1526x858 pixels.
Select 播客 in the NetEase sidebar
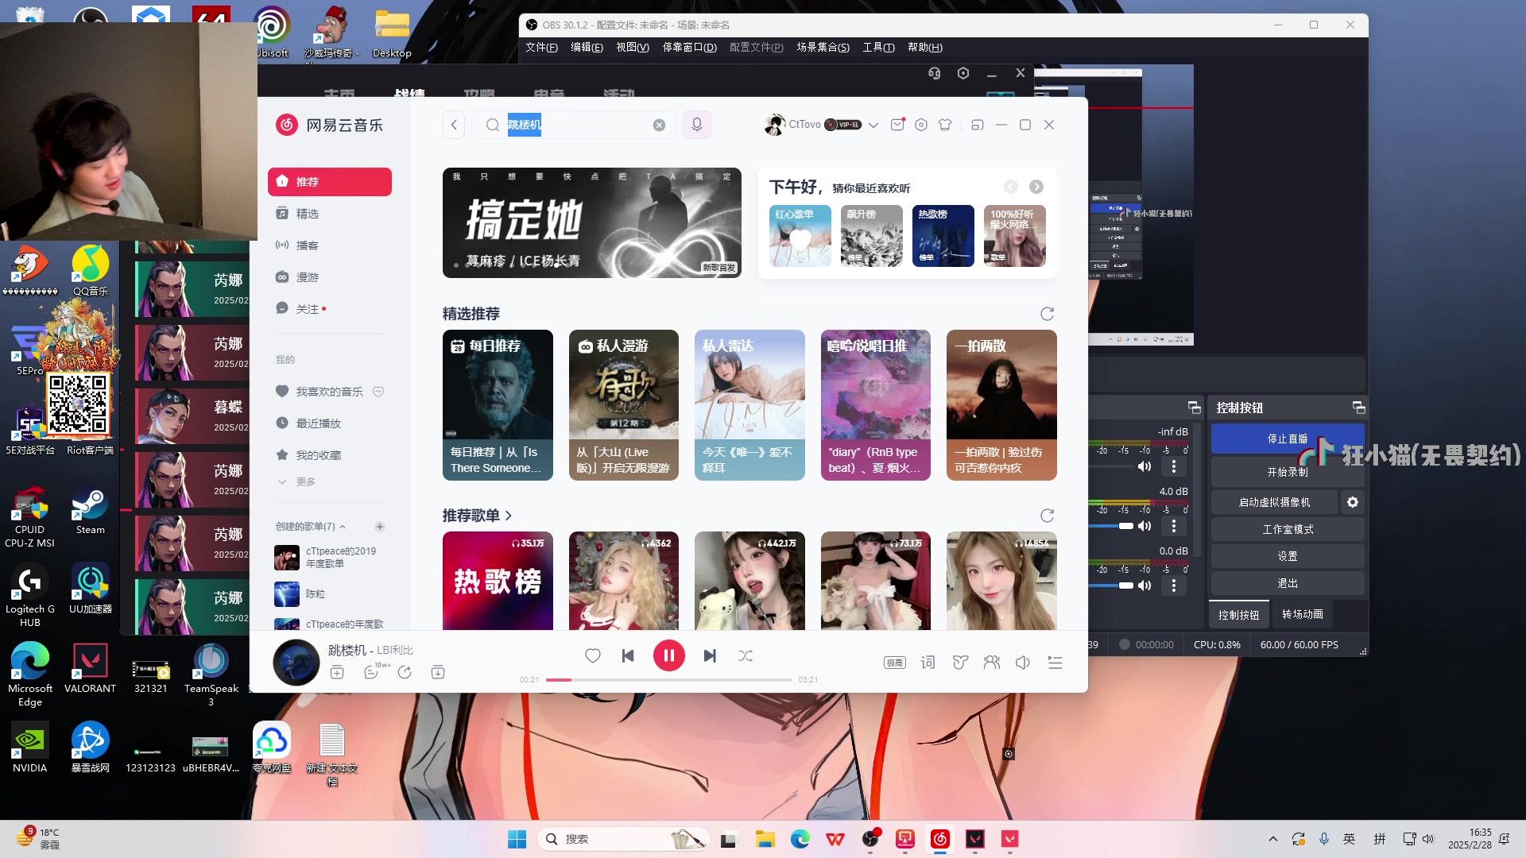click(330, 245)
